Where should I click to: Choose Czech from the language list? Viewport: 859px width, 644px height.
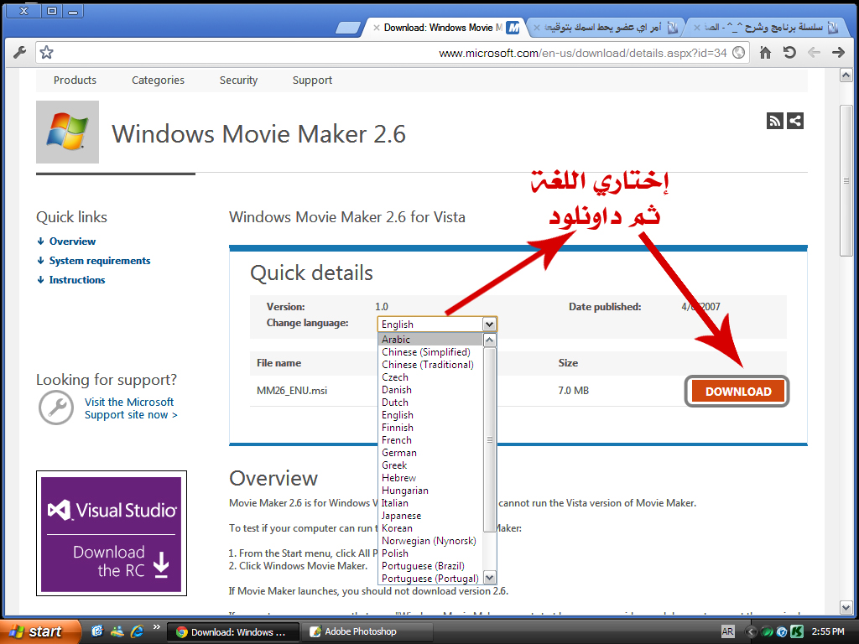[x=430, y=377]
